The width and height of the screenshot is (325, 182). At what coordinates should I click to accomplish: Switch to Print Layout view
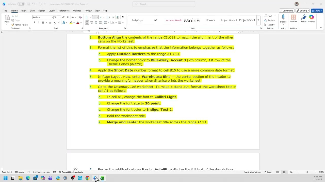(x=284, y=172)
